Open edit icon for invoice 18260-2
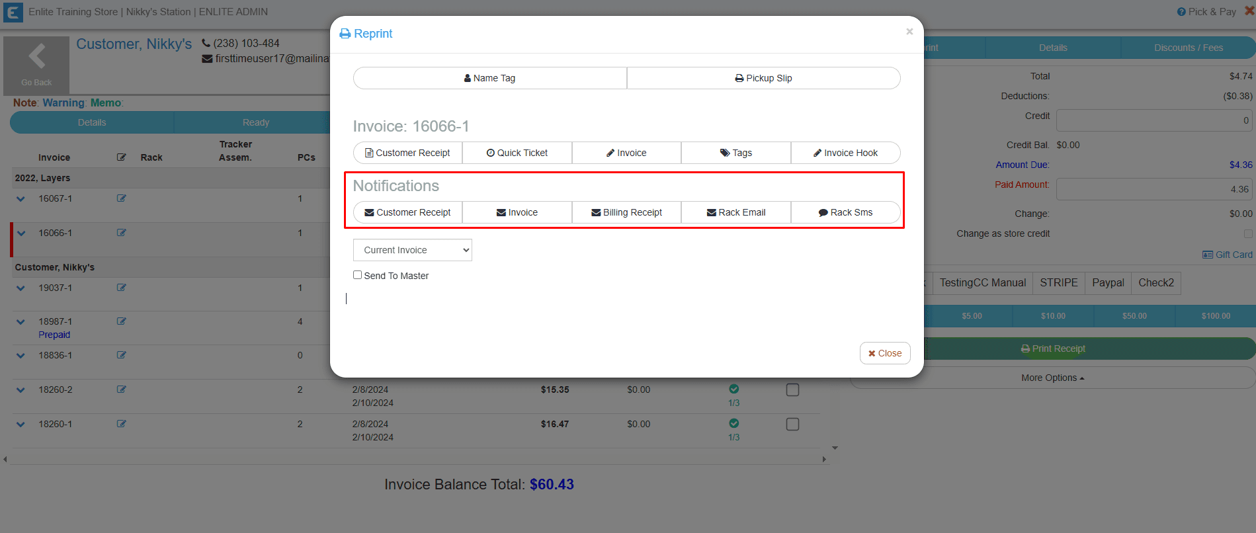 coord(122,389)
